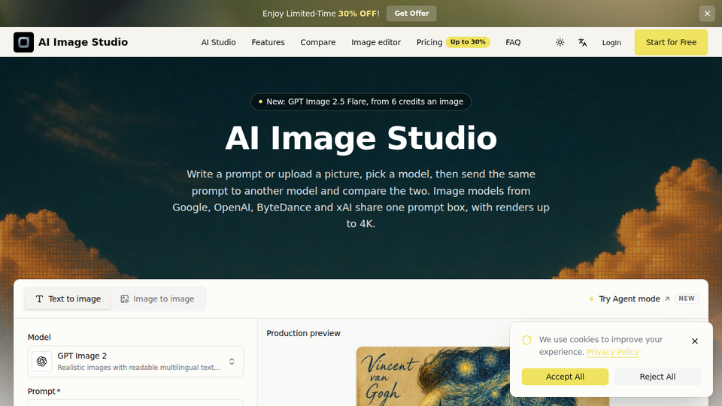The image size is (722, 406).
Task: Open the Features nav item
Action: click(x=268, y=42)
